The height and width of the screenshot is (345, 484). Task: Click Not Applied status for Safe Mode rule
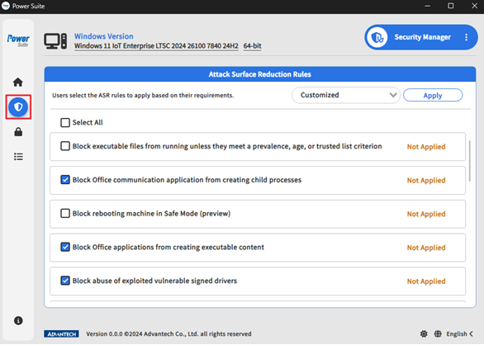pyautogui.click(x=426, y=214)
